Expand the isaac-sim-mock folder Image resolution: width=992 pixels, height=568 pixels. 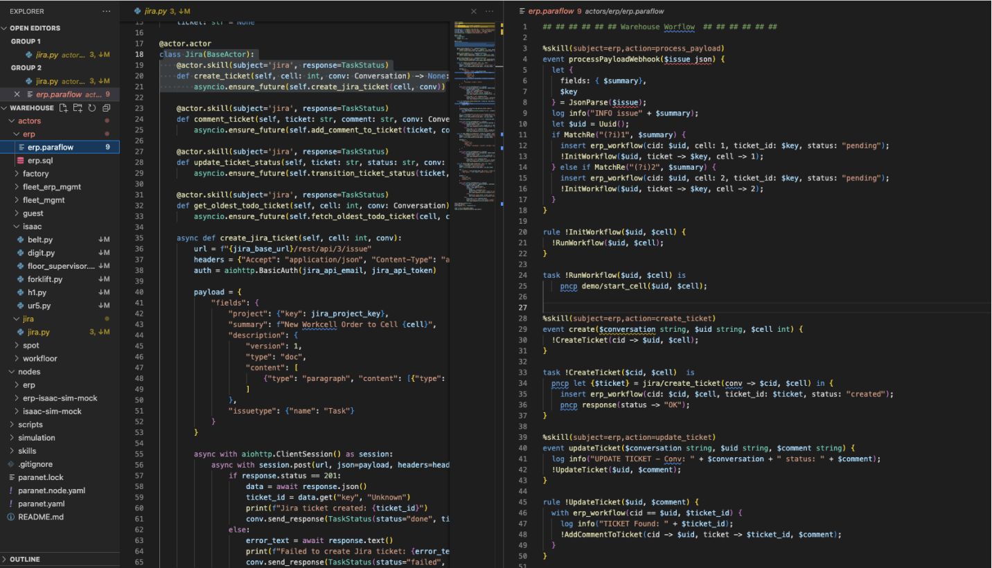(17, 411)
